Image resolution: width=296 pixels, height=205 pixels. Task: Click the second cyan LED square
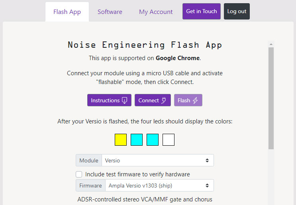[x=153, y=140]
